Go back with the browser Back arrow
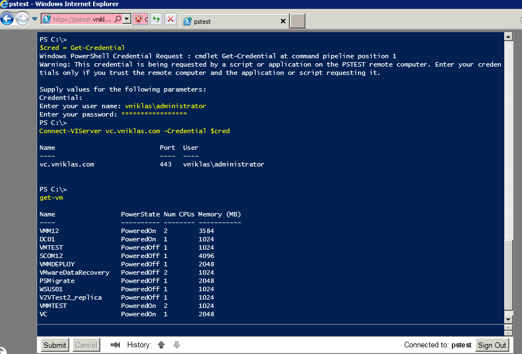522x354 pixels. pyautogui.click(x=7, y=19)
